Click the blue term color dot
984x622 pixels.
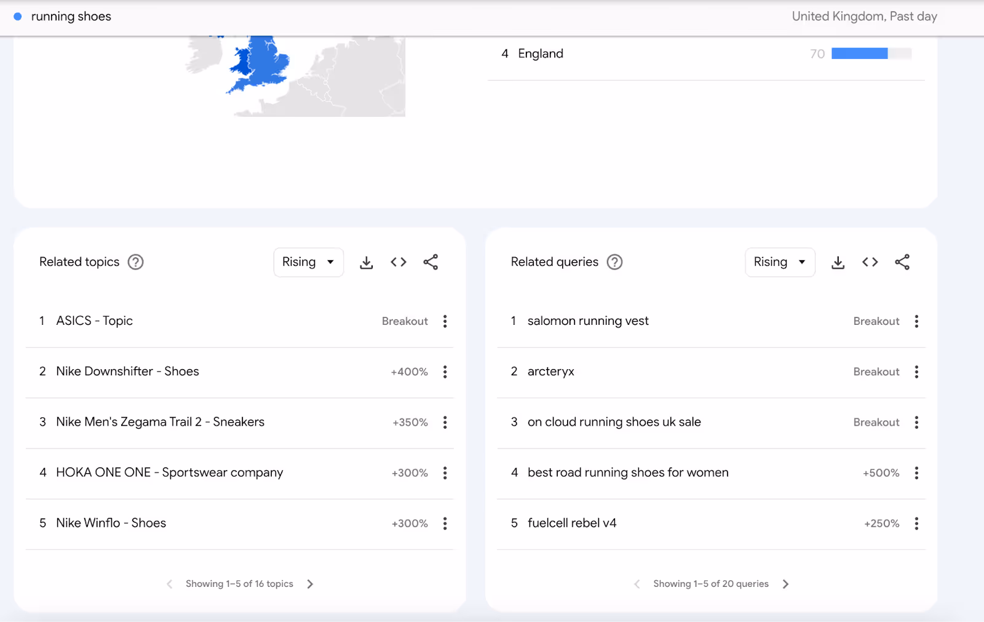pos(18,17)
